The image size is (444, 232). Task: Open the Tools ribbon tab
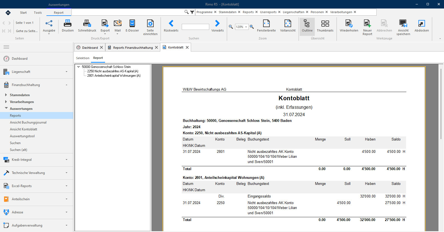pyautogui.click(x=38, y=13)
